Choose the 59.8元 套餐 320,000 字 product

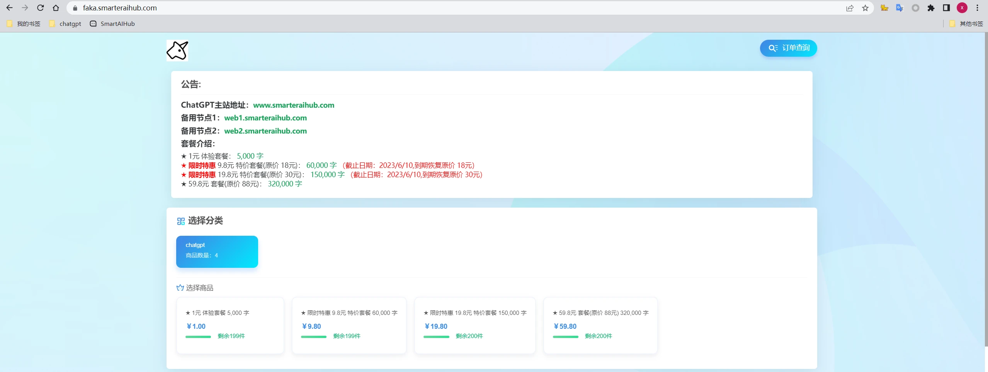(x=600, y=325)
